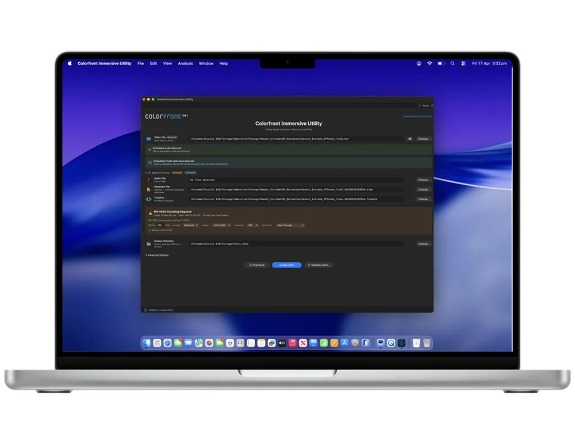Toggle the eye preview for Video File
575x443 pixels.
click(x=410, y=139)
